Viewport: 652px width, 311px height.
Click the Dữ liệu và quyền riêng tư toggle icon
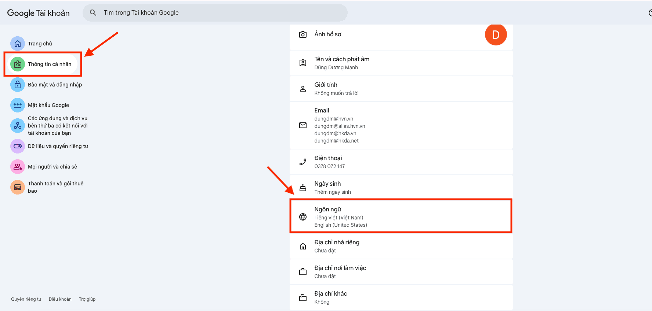[18, 146]
